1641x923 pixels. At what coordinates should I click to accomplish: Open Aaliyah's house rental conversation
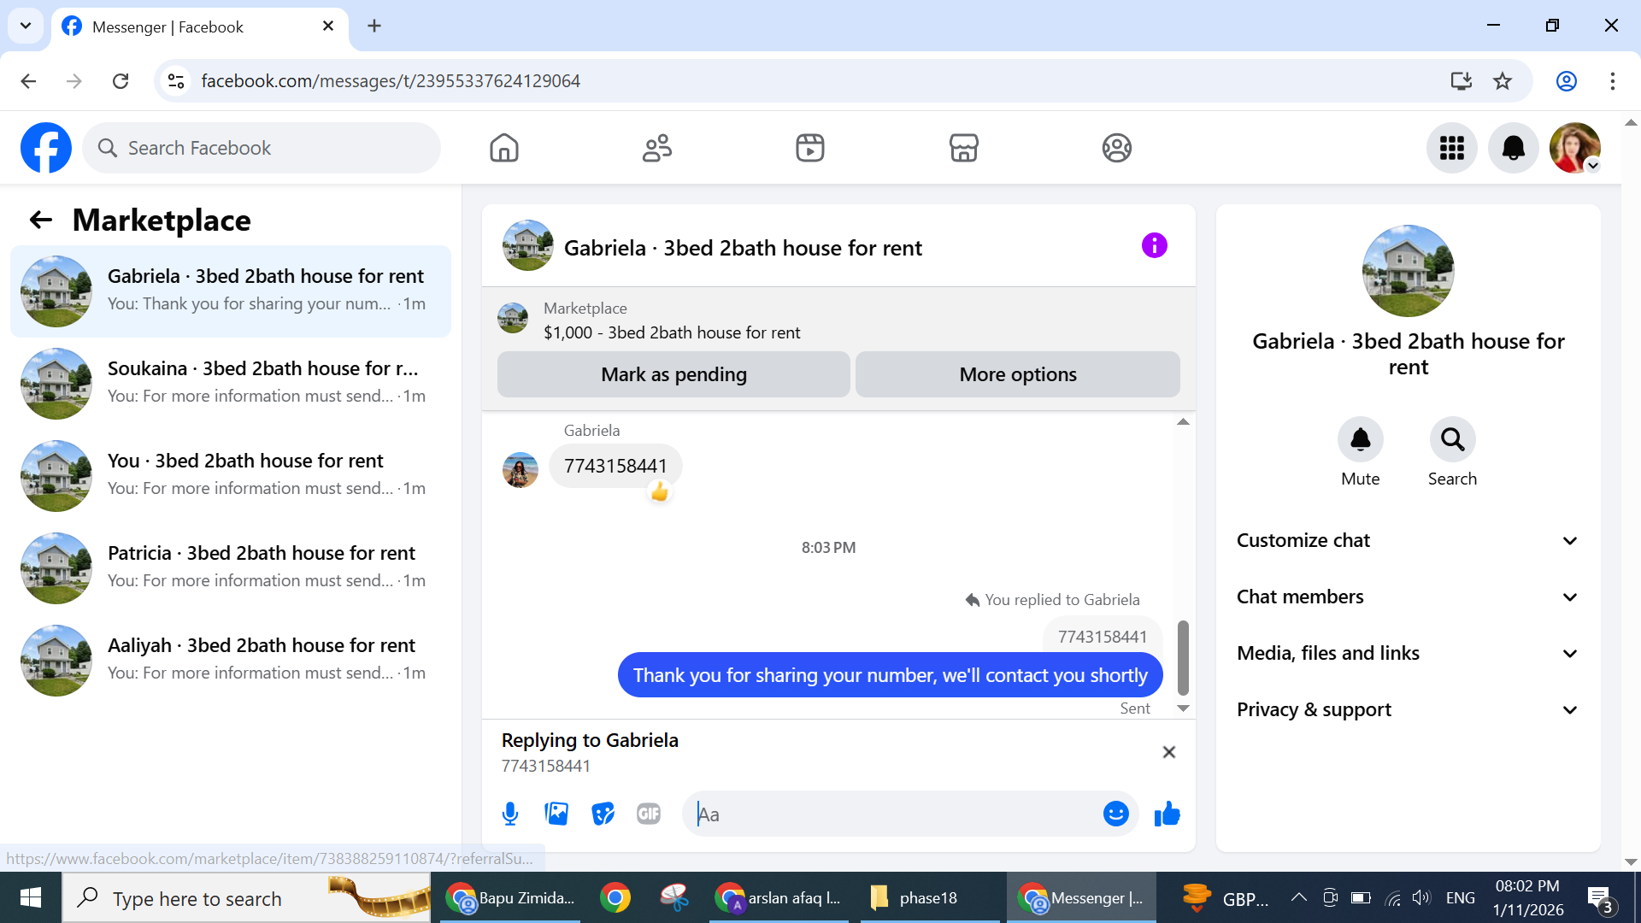(231, 660)
